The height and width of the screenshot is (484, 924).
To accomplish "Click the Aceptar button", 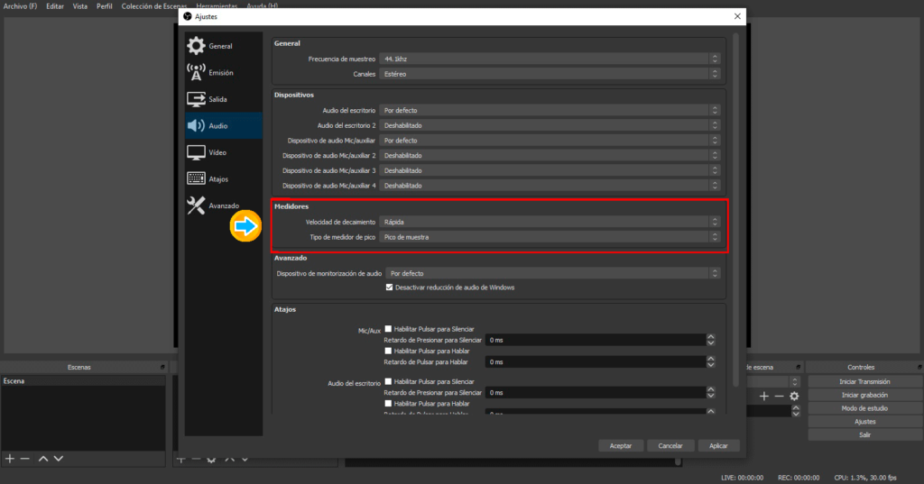I will pos(621,445).
